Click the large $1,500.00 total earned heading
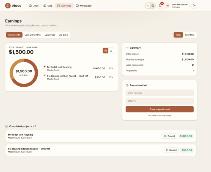This screenshot has height=172, width=211. pos(21,52)
